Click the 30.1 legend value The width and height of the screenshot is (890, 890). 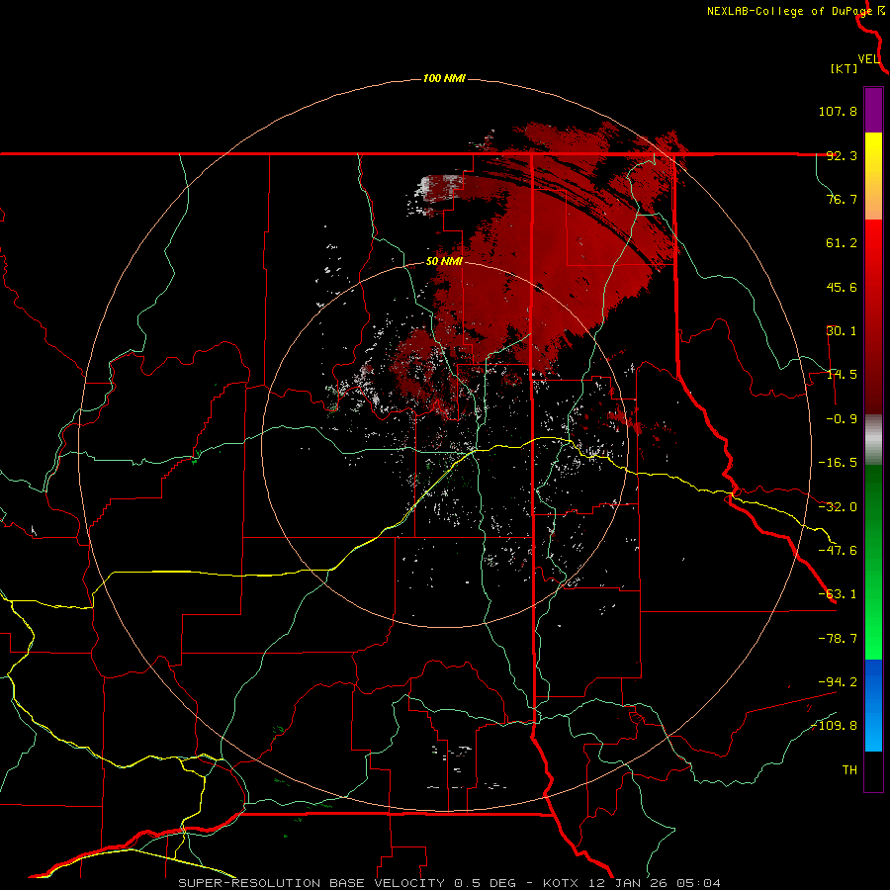pyautogui.click(x=842, y=331)
